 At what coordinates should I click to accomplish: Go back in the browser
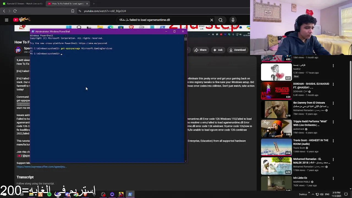point(4,11)
